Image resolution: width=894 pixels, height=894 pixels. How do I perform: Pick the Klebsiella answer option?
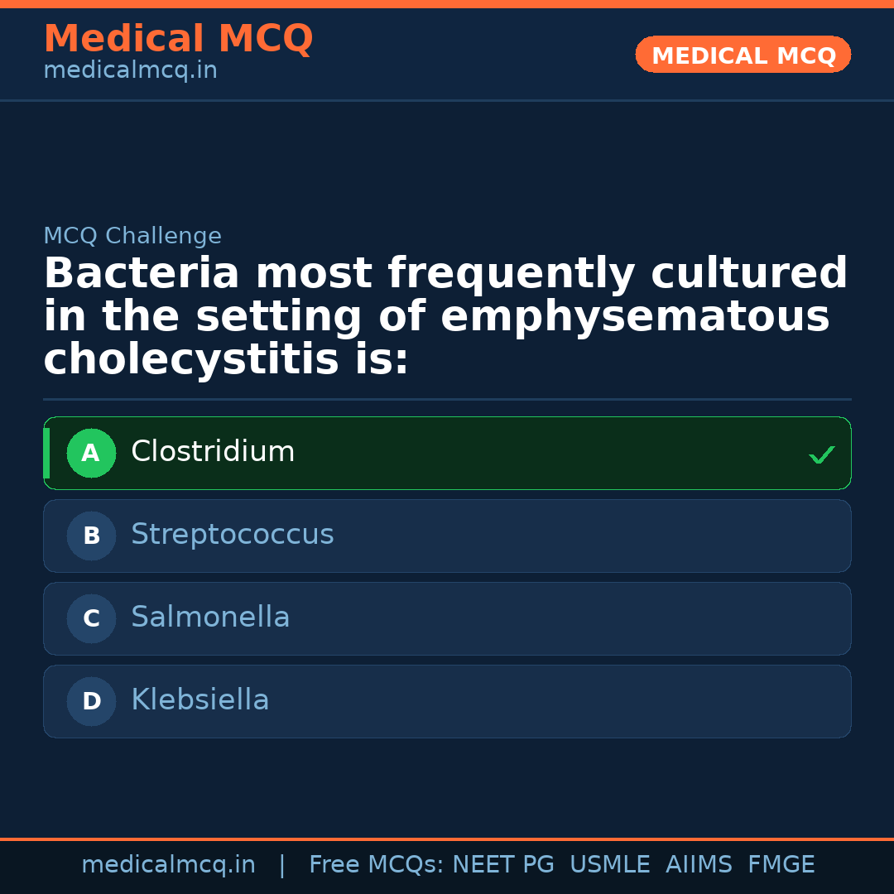[x=200, y=700]
